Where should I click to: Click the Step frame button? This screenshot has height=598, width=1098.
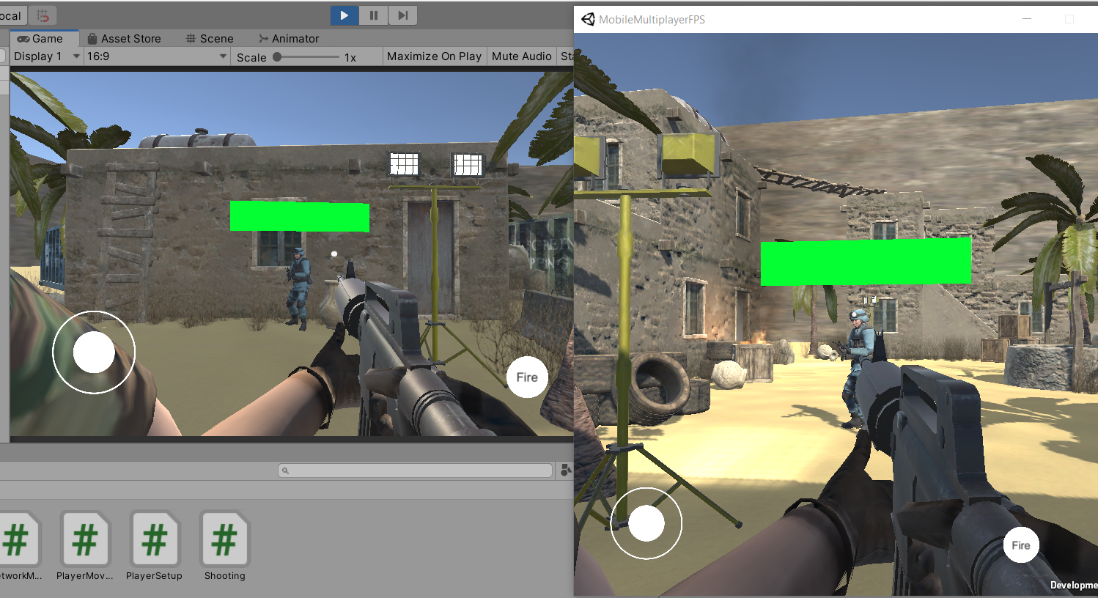[x=402, y=15]
